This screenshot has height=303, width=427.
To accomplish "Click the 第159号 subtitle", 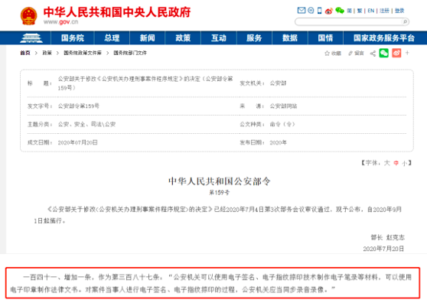I will point(219,193).
